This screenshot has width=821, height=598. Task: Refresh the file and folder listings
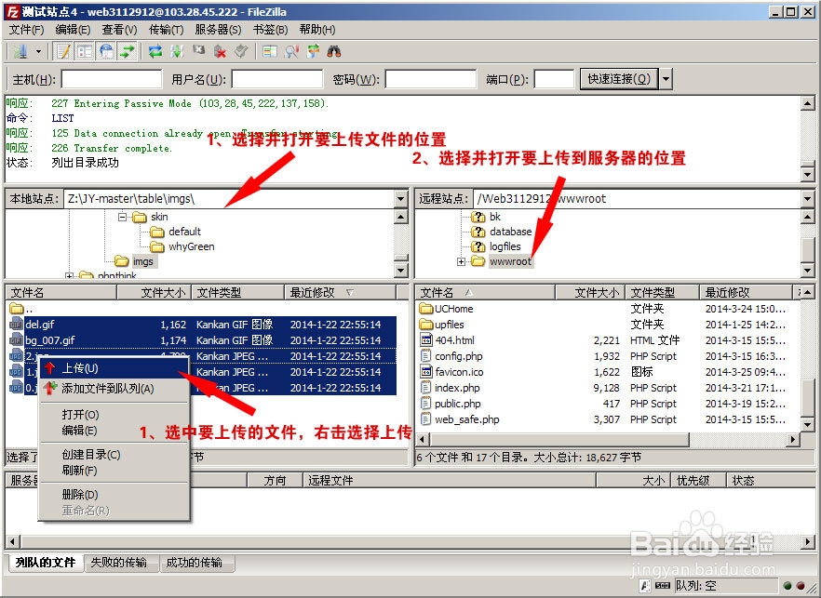[155, 51]
